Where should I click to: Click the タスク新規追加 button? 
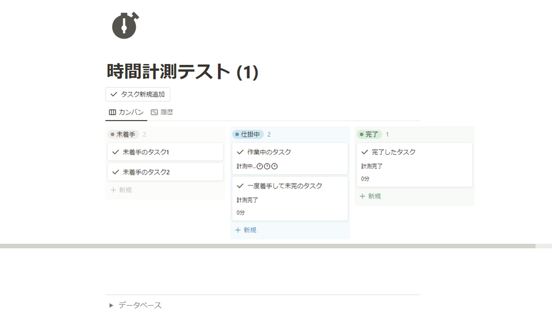[x=138, y=94]
